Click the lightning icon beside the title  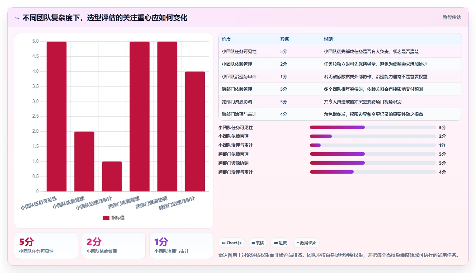(17, 18)
